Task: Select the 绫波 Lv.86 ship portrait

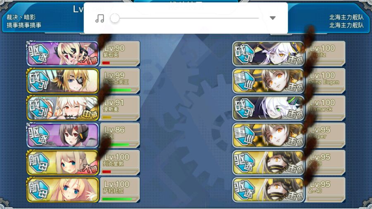Action: click(63, 135)
